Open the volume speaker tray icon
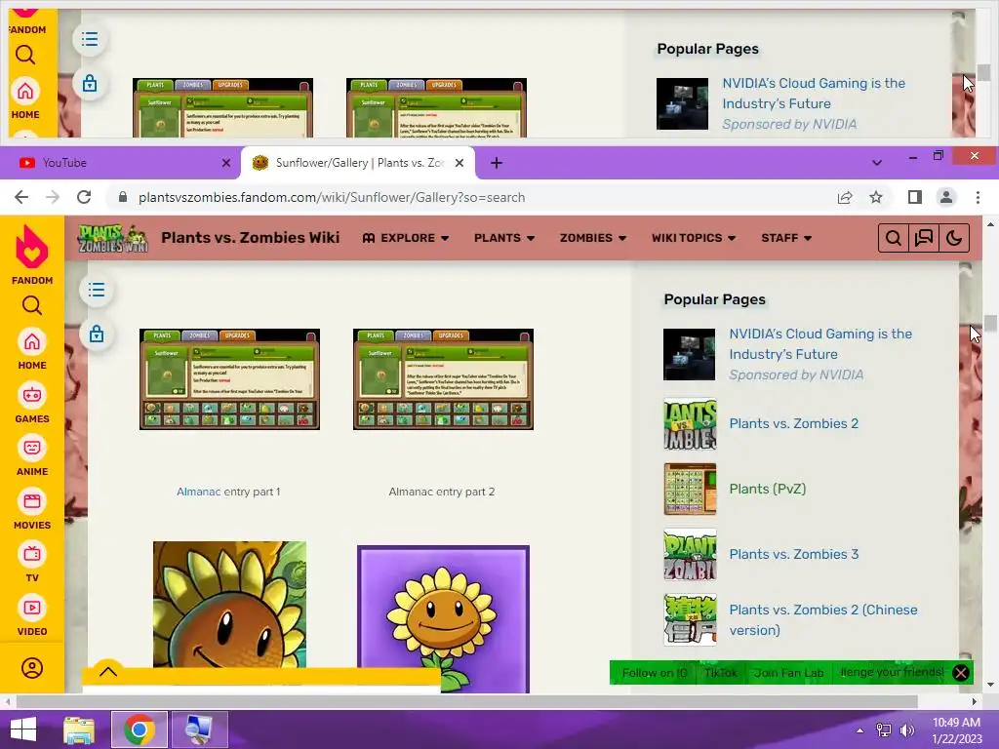999x749 pixels. point(906,729)
